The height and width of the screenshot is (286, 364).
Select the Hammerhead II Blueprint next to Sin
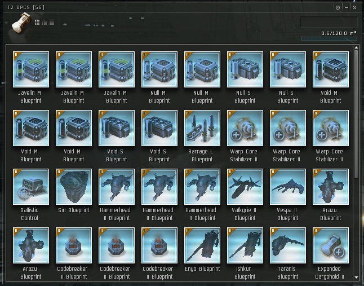click(117, 187)
